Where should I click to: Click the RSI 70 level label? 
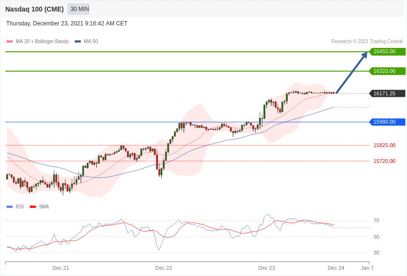pos(376,221)
